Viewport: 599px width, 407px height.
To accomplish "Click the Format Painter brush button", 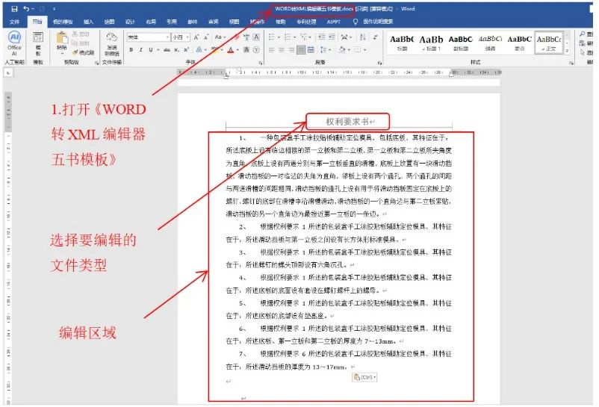I will tap(84, 52).
